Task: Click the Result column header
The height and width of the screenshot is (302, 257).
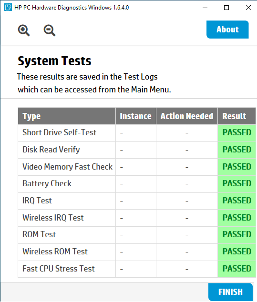Action: tap(237, 116)
